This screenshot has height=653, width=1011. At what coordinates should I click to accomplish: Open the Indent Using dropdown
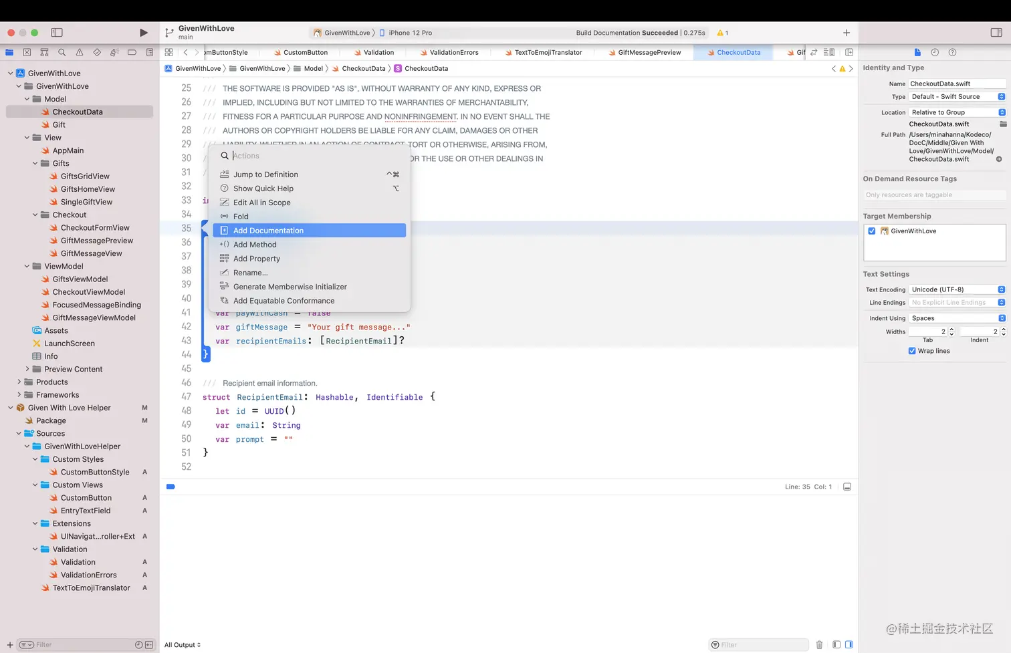click(x=957, y=318)
